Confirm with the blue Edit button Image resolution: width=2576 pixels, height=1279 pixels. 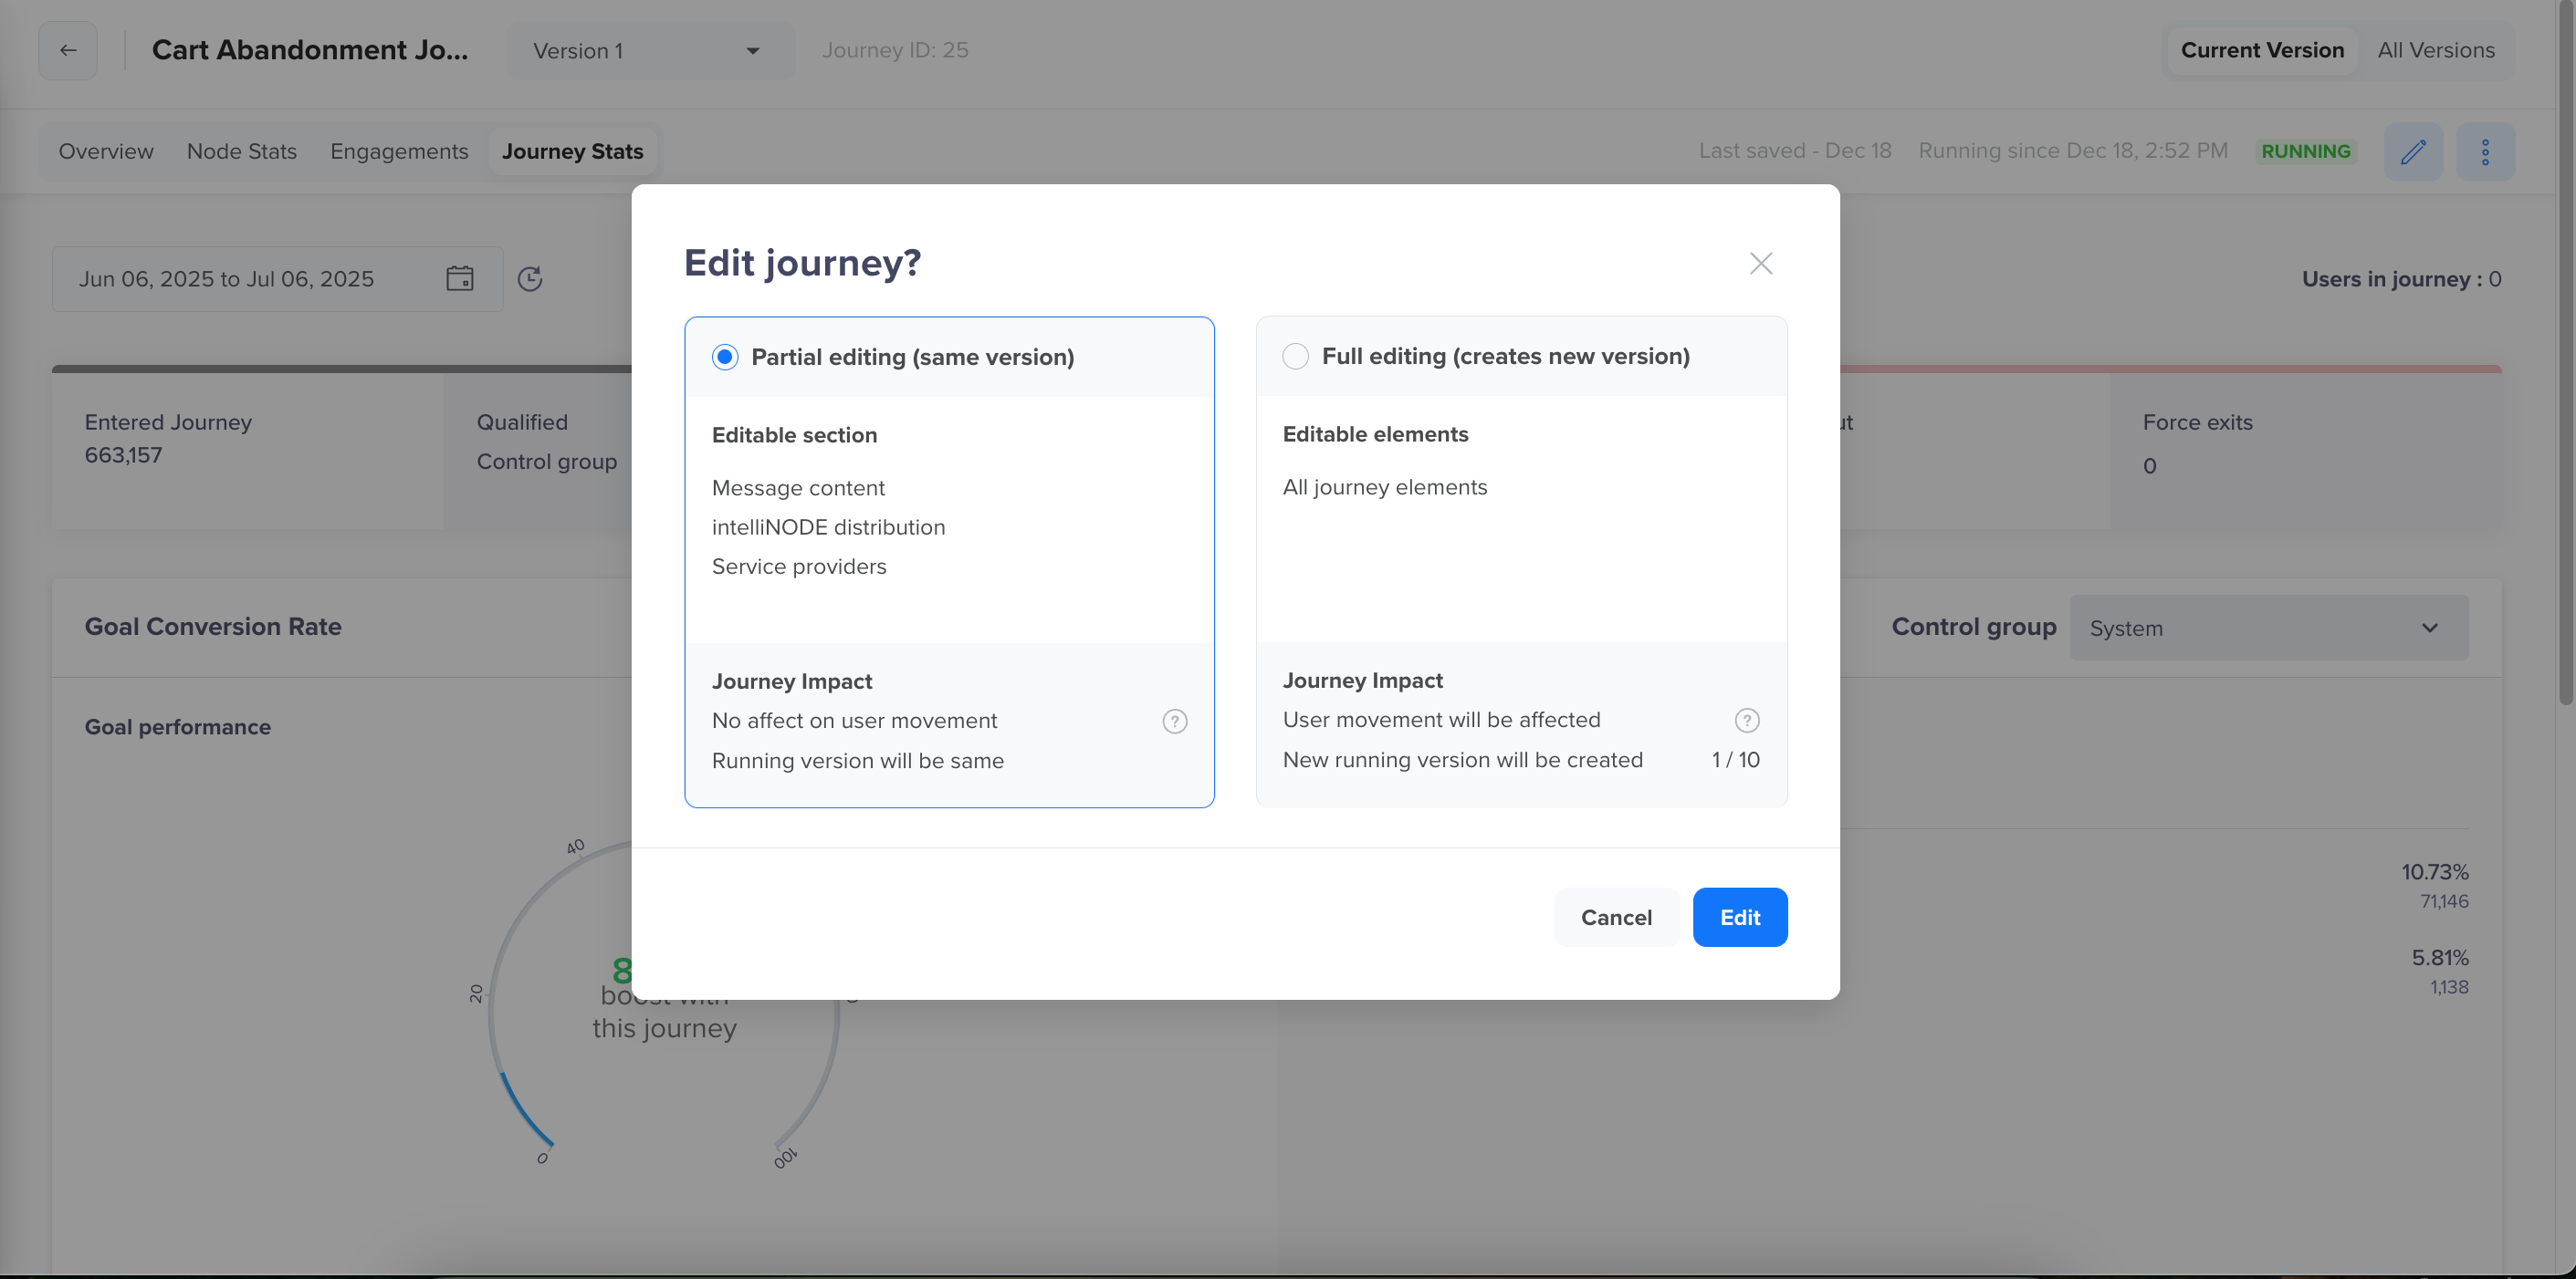(1740, 916)
